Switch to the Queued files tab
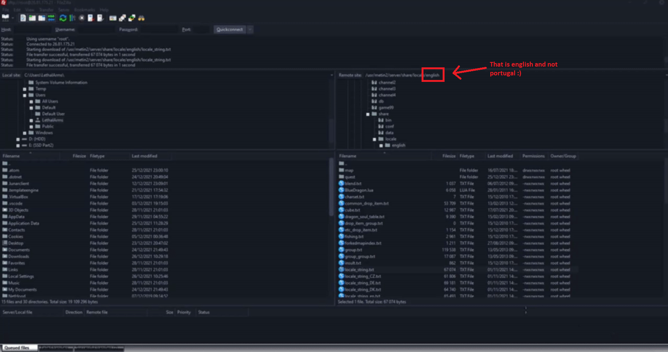This screenshot has height=352, width=668. click(19, 348)
